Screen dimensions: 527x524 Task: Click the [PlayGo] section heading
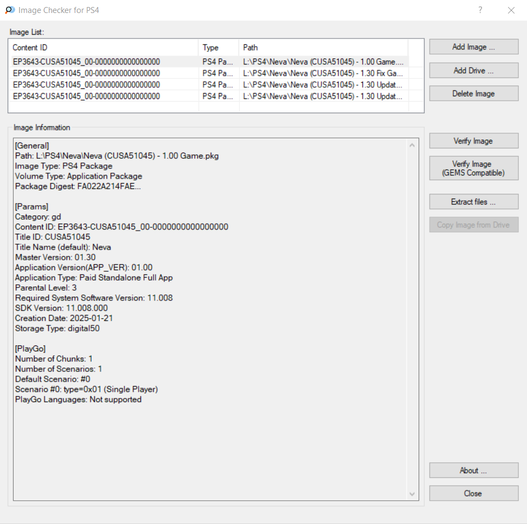(x=30, y=349)
